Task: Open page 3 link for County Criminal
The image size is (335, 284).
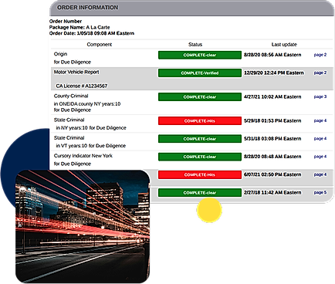Action: click(320, 96)
